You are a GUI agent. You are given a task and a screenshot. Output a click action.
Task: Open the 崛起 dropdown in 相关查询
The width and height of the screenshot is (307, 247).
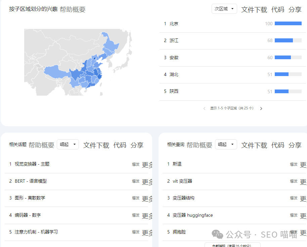[226, 144]
